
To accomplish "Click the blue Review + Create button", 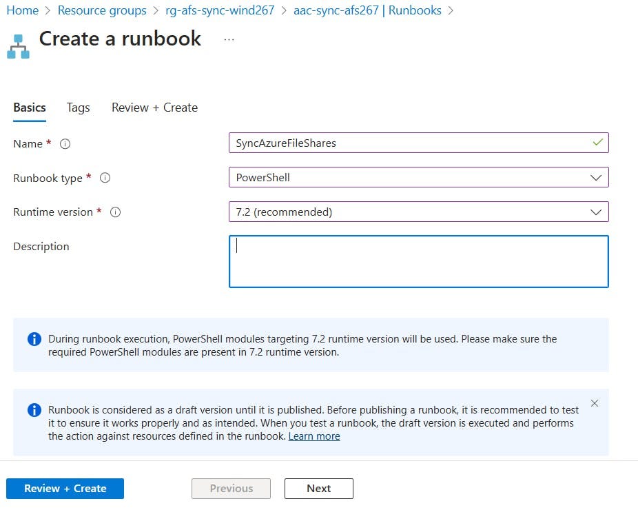I will [x=65, y=489].
